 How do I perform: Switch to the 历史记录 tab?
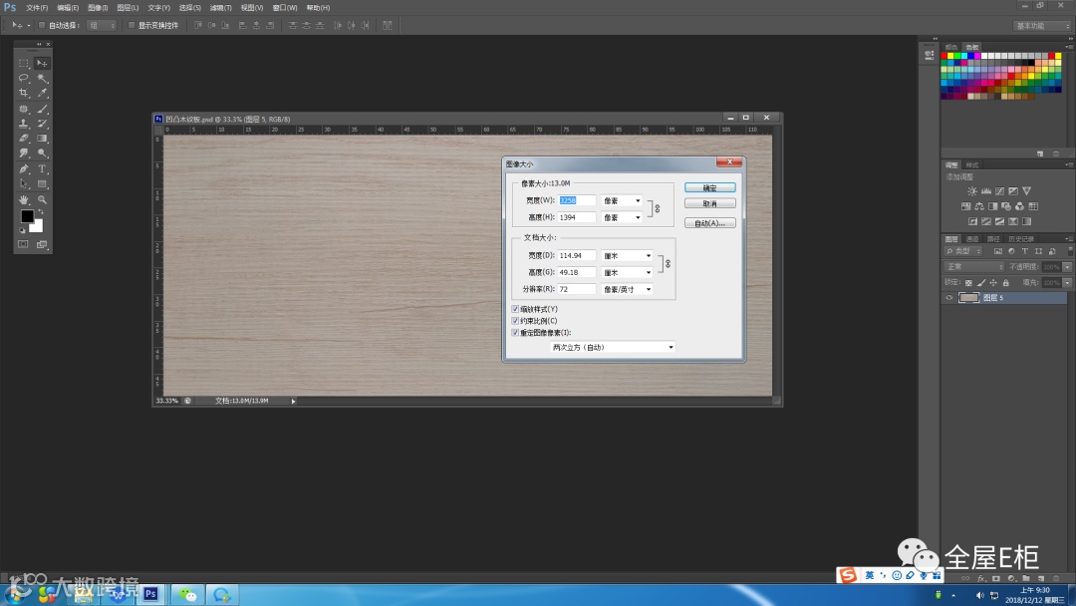tap(1021, 239)
